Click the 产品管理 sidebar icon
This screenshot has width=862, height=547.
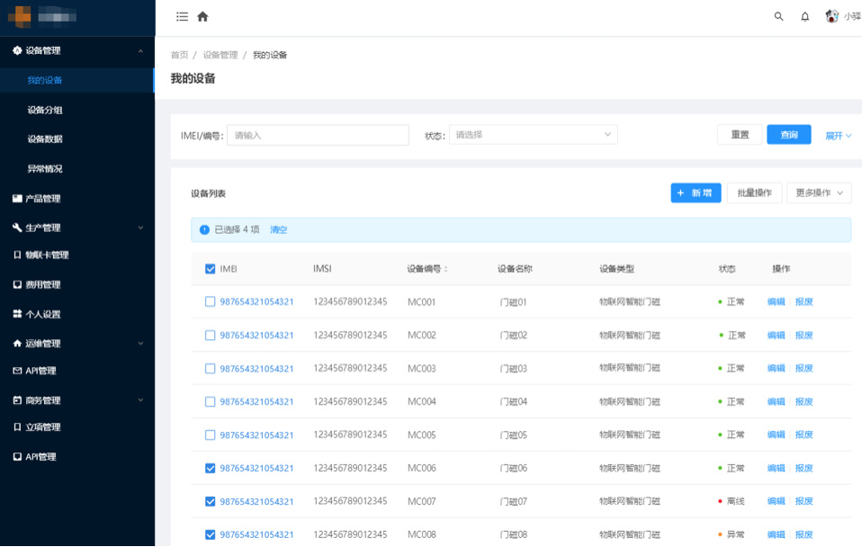coord(17,198)
